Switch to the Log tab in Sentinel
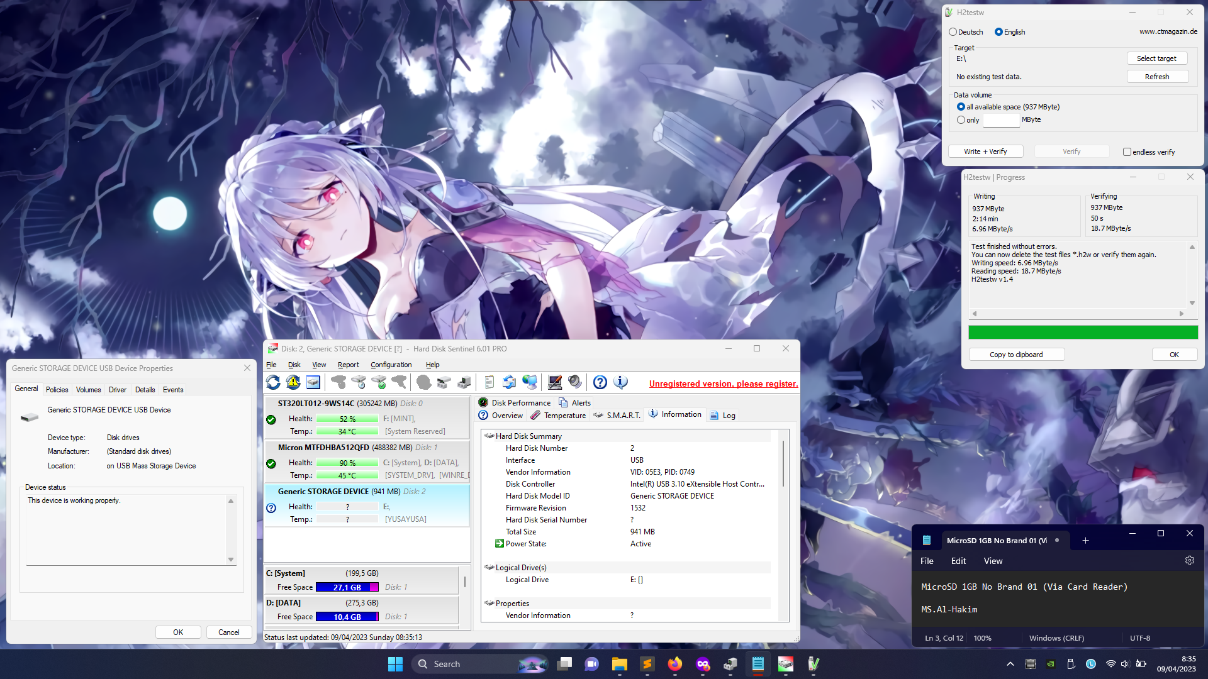This screenshot has width=1208, height=679. (x=722, y=416)
